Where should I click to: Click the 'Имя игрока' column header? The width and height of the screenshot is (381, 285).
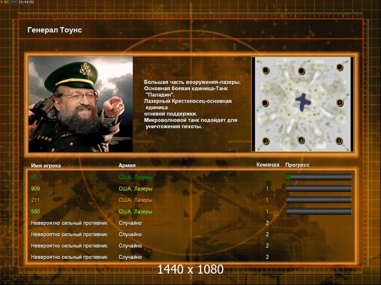pos(46,165)
